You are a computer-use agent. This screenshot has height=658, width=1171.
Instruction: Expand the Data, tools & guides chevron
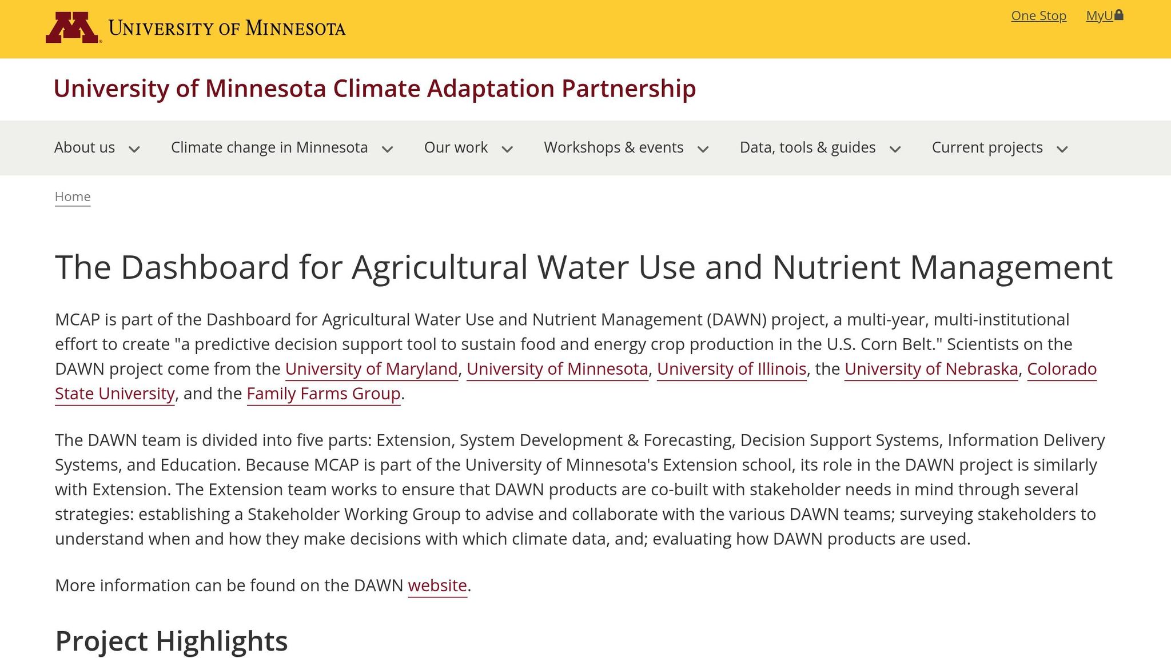(x=895, y=150)
